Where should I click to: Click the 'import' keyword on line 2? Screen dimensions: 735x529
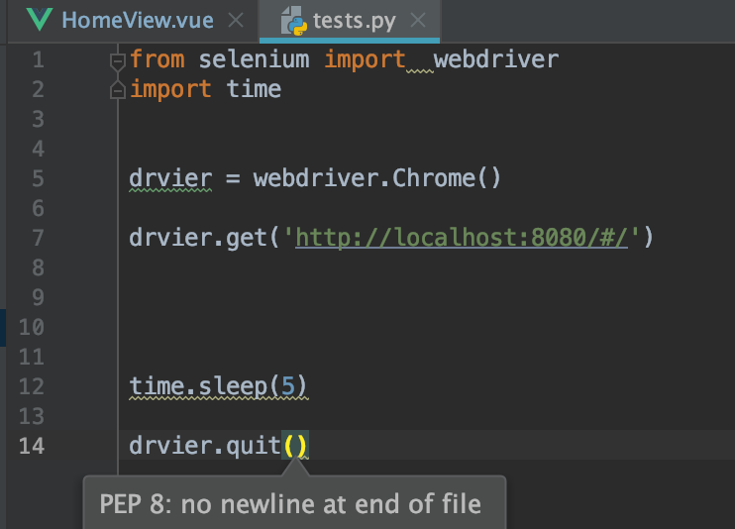coord(170,89)
